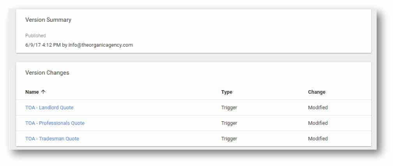Click Trigger type in the Landlord Quote row
This screenshot has height=166, width=393.
pos(229,108)
